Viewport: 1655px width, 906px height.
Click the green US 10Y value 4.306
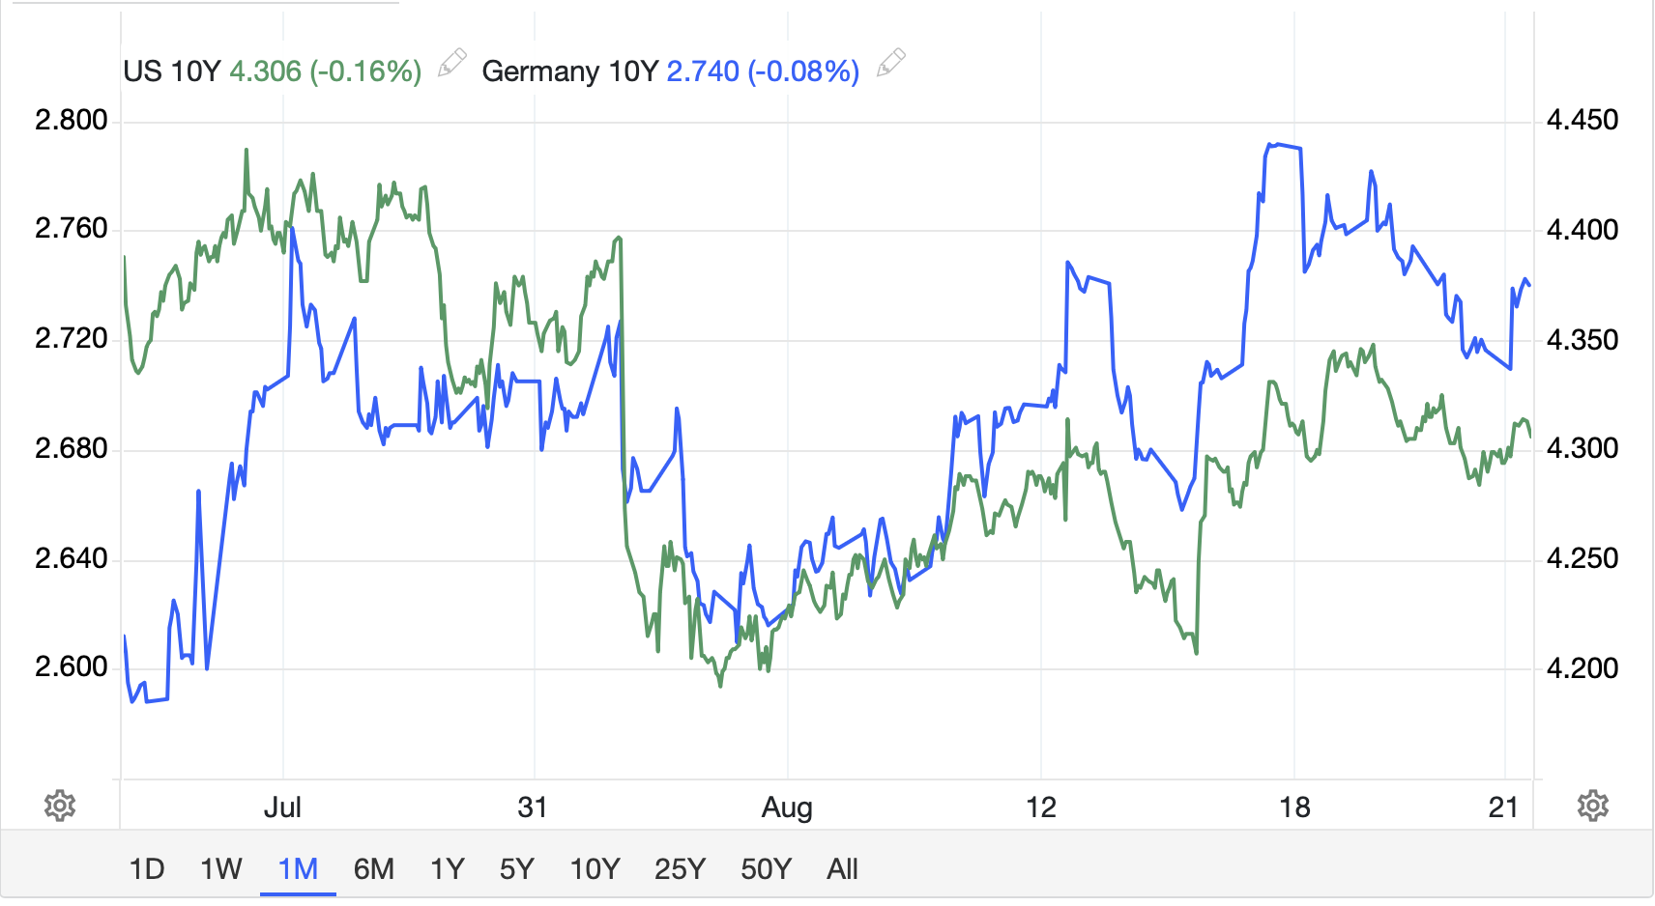coord(265,71)
